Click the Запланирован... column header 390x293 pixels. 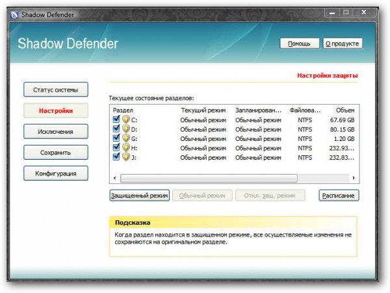point(258,110)
